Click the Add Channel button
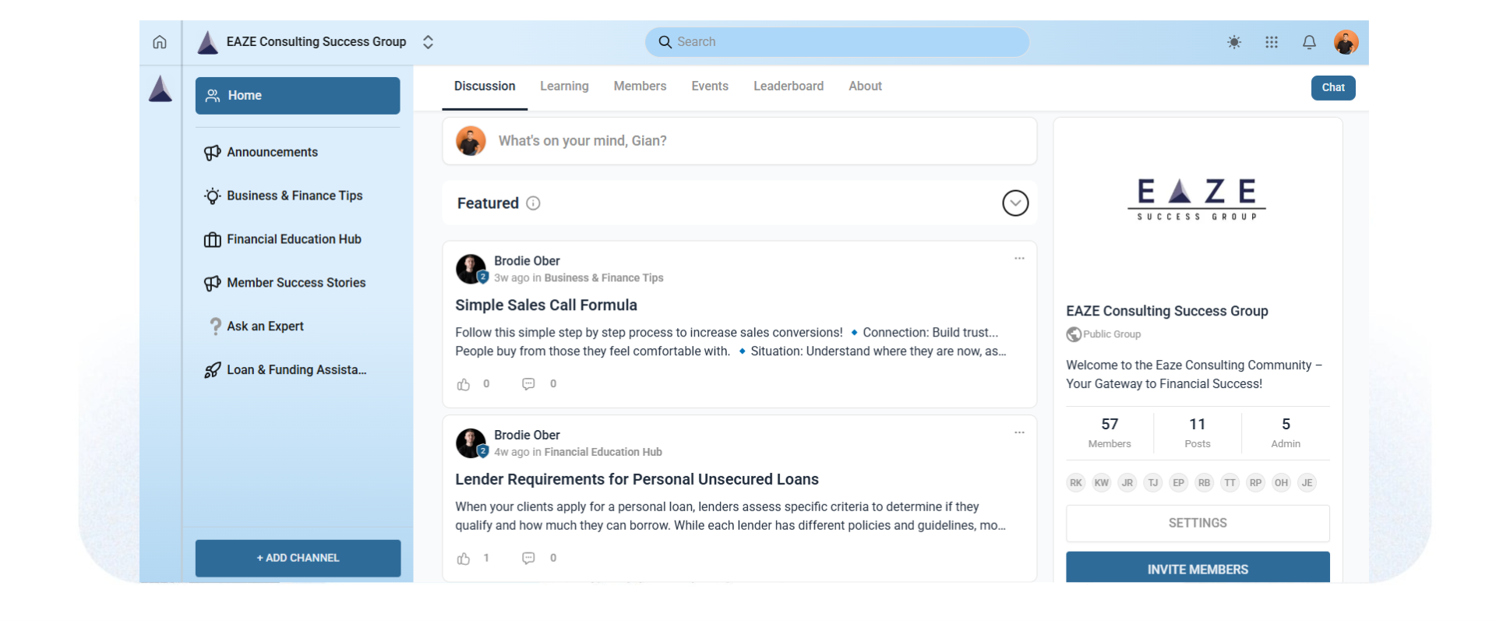Screen dimensions: 1496x621 (x=298, y=558)
